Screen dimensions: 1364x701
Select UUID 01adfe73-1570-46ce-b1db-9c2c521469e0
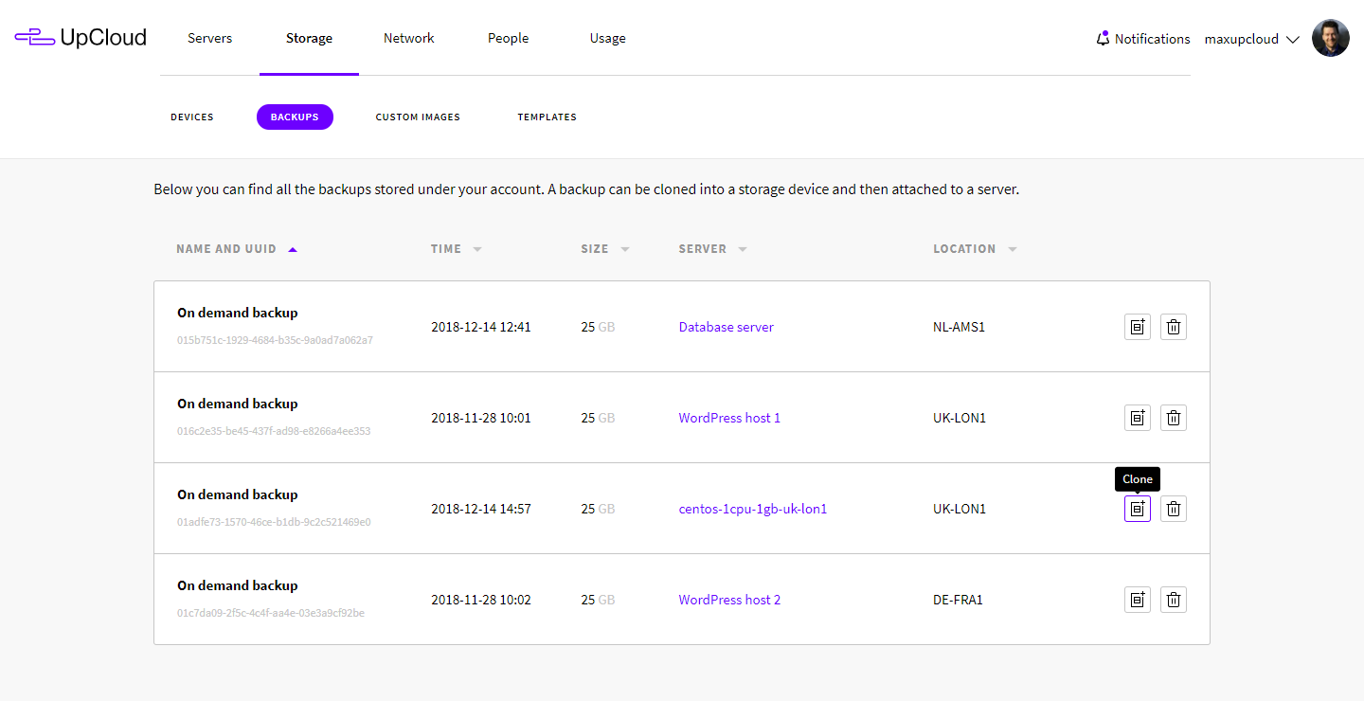click(x=274, y=522)
